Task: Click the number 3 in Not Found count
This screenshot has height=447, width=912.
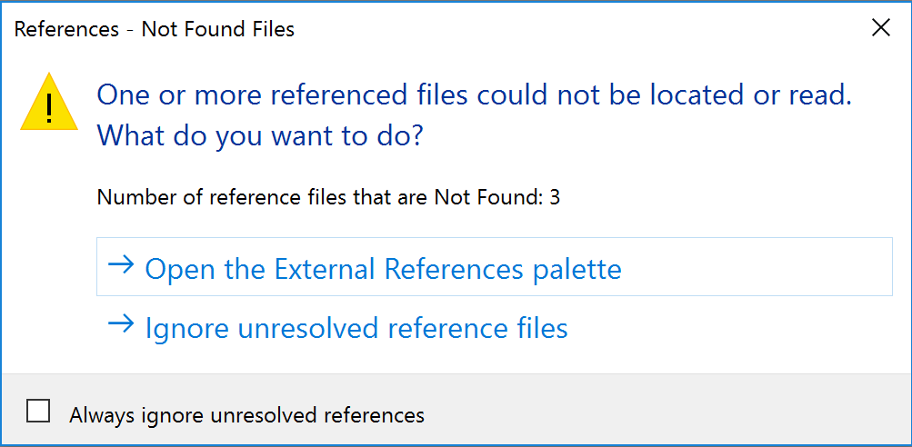Action: tap(555, 196)
